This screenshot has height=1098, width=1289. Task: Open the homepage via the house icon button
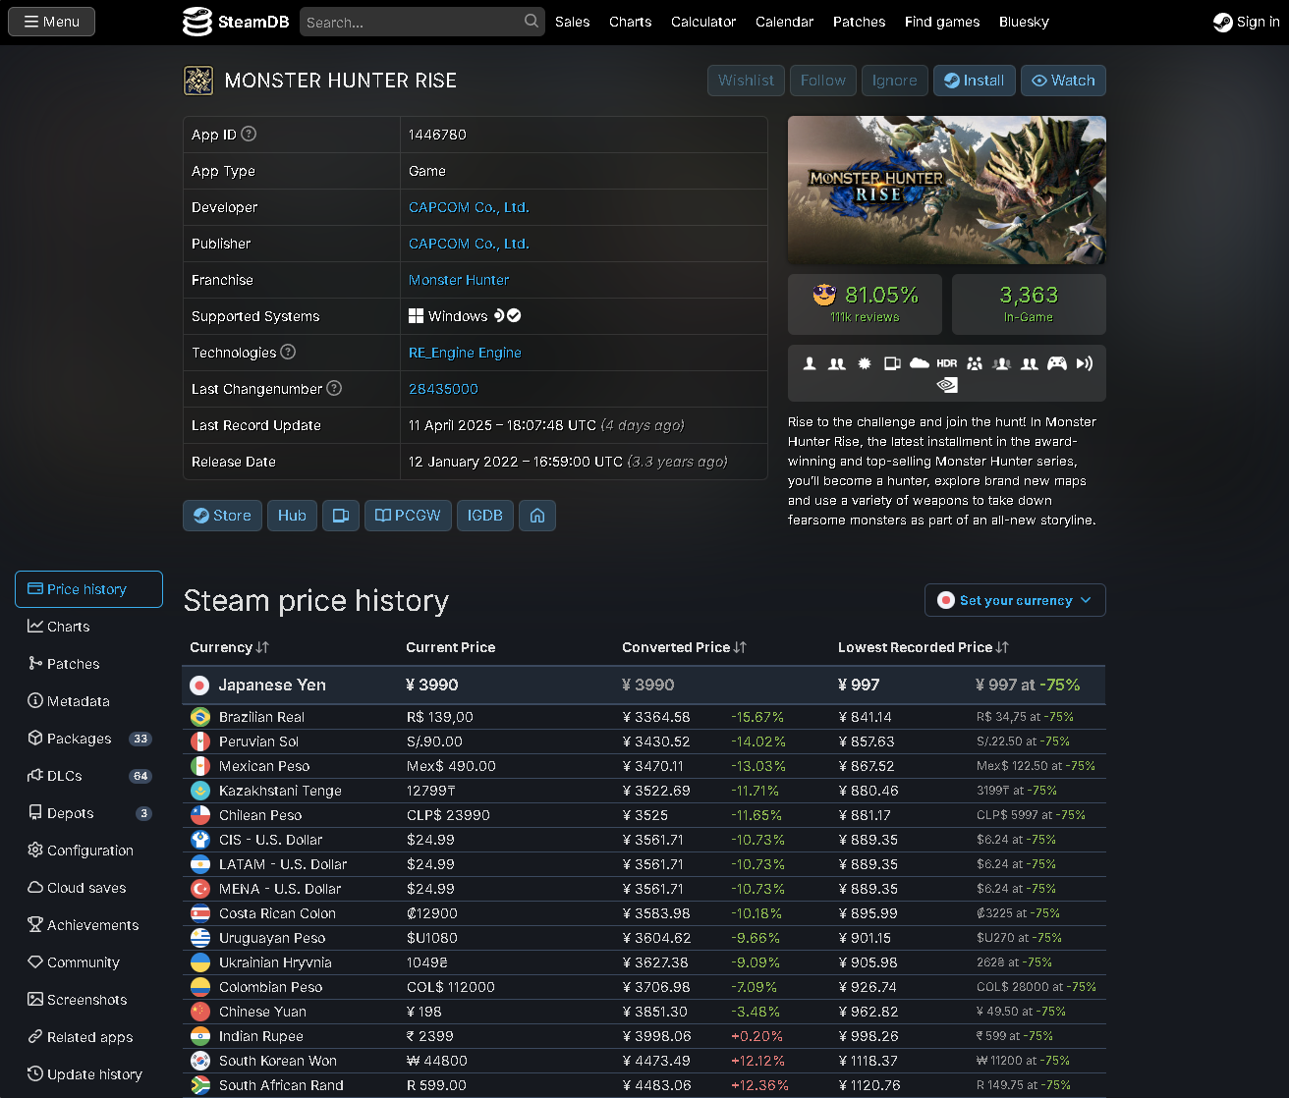[x=537, y=516]
